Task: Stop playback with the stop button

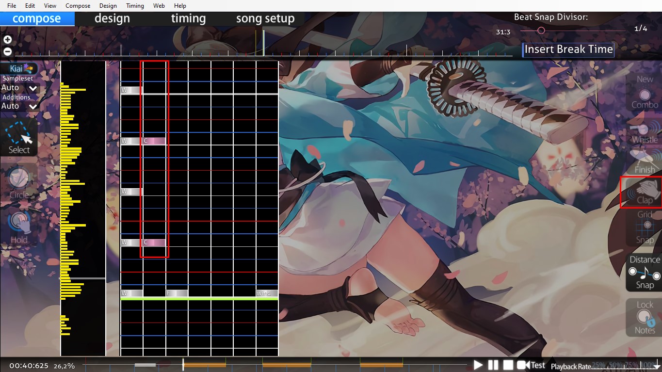Action: click(507, 365)
